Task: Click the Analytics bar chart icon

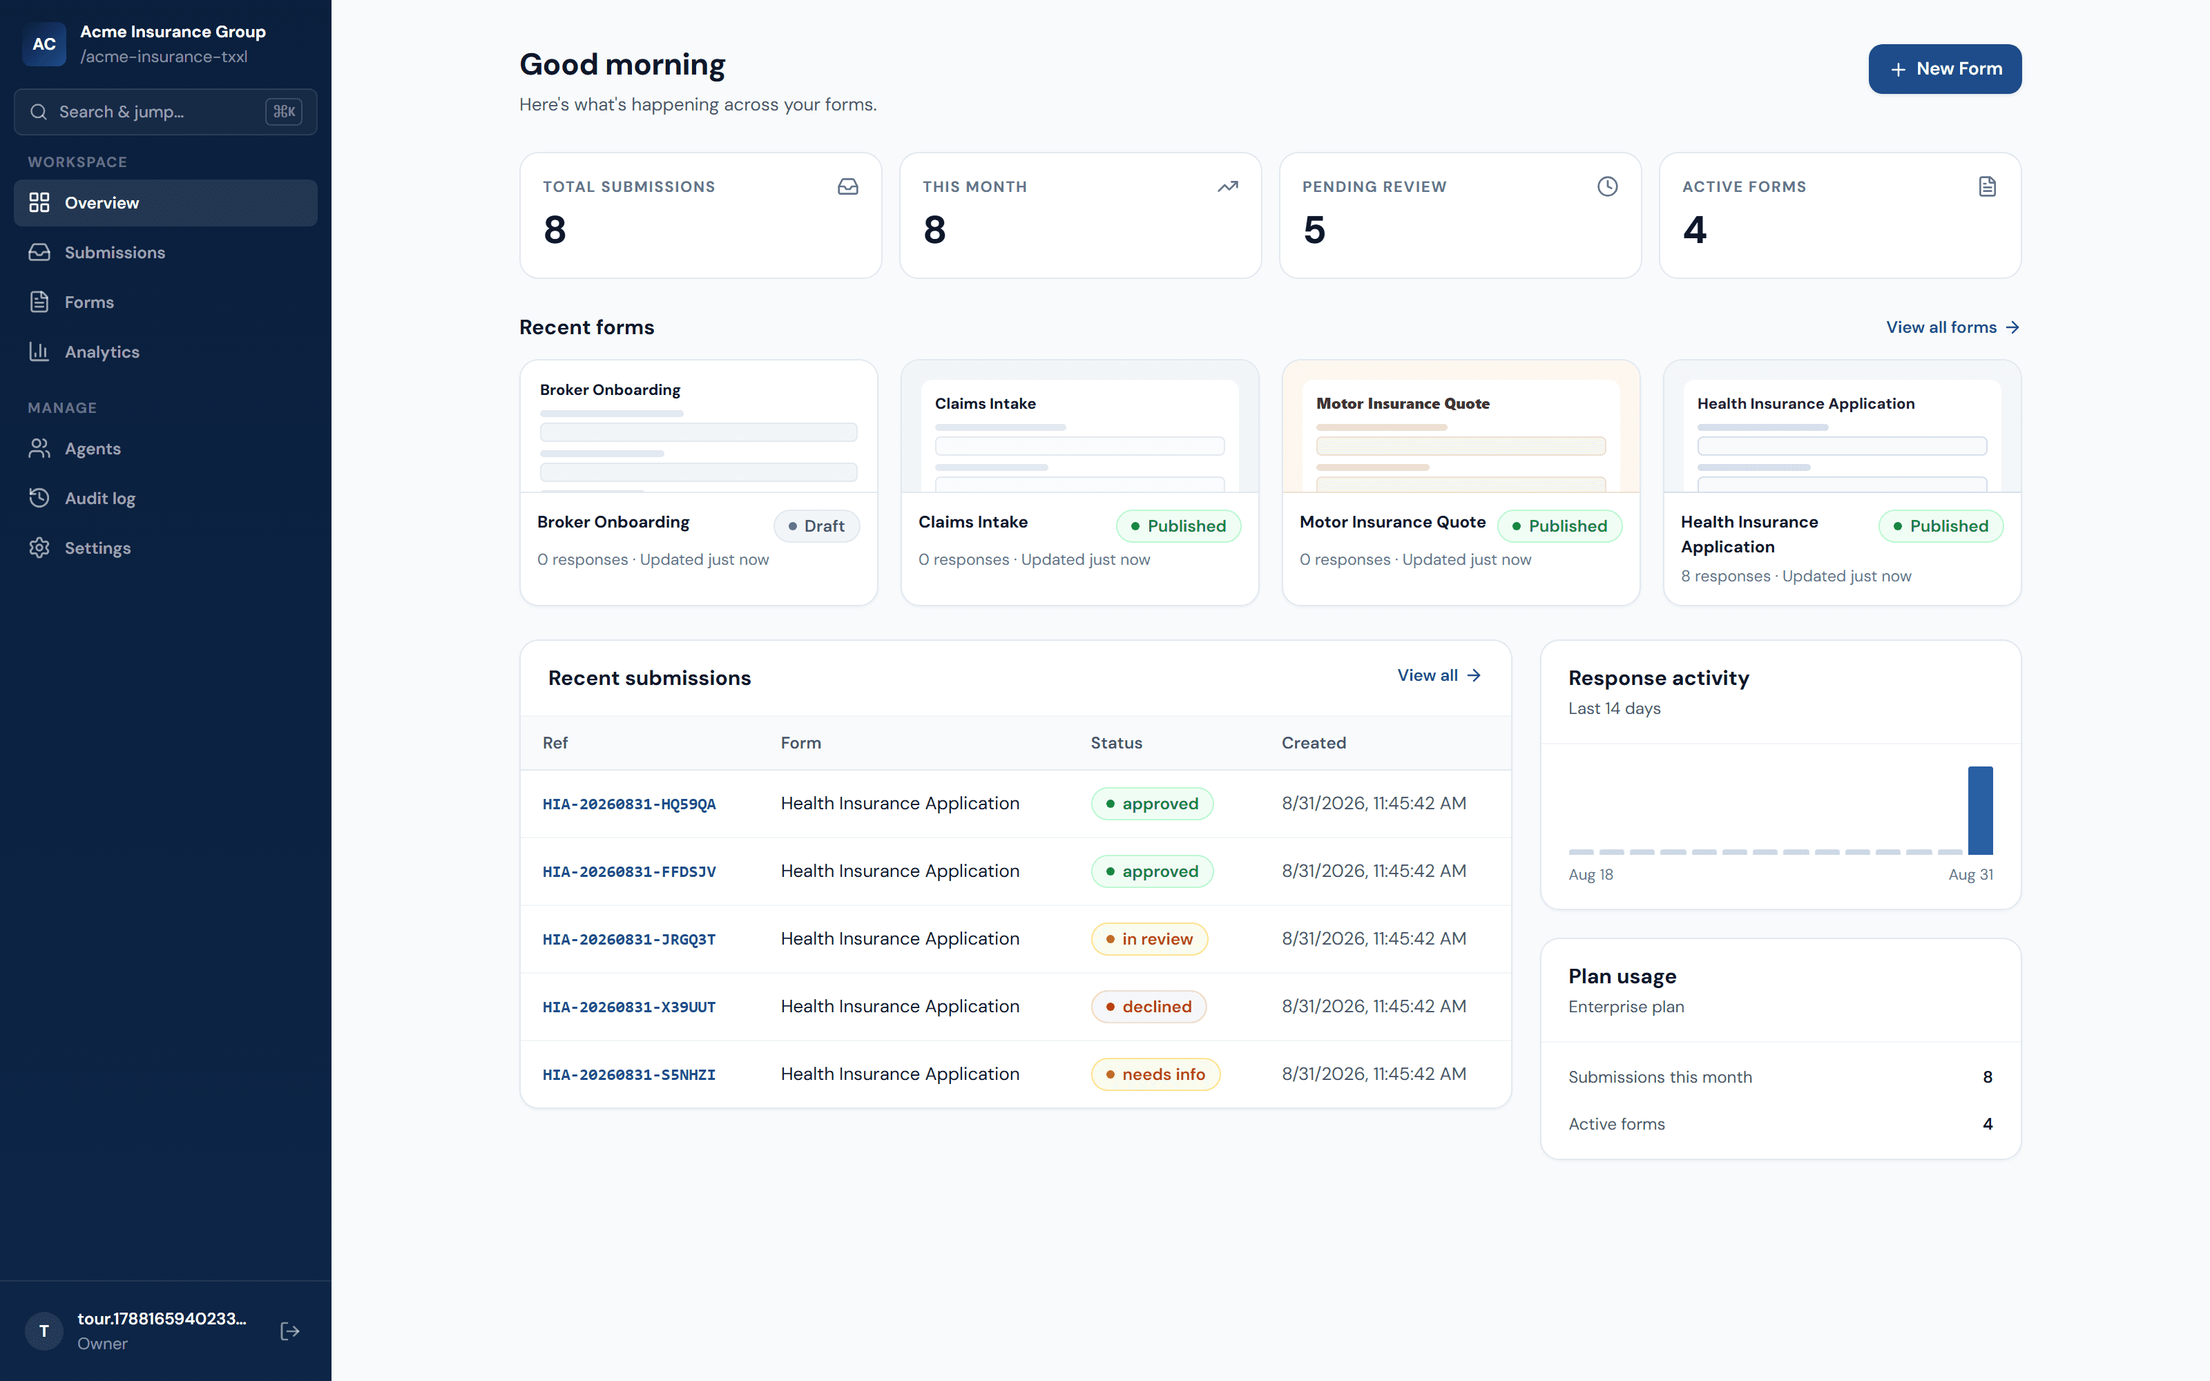Action: (39, 351)
